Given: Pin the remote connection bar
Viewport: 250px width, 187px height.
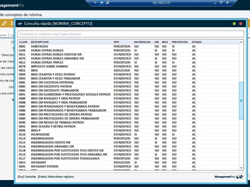Looking at the screenshot, I should (101, 3).
